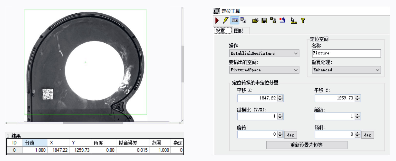Screen dimensions: 396x161
Task: Click the 拟合误差 column header
Action: coord(132,143)
